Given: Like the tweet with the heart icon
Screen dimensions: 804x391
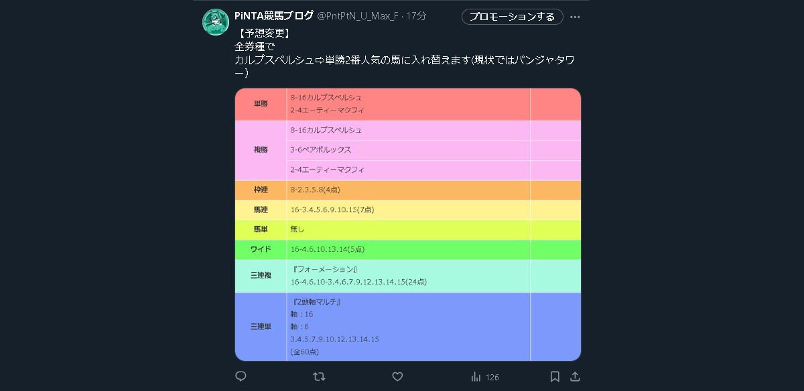Looking at the screenshot, I should (x=397, y=377).
